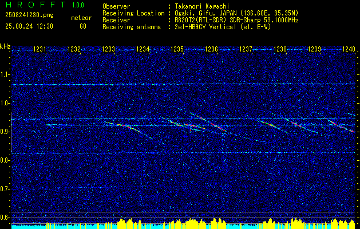Click frequency axis label 0.6
The width and height of the screenshot is (360, 229).
tap(5, 218)
